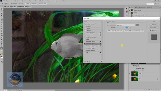Image resolution: width=161 pixels, height=91 pixels.
Task: Enable the Внутренняя тень checkbox
Action: pos(85,35)
